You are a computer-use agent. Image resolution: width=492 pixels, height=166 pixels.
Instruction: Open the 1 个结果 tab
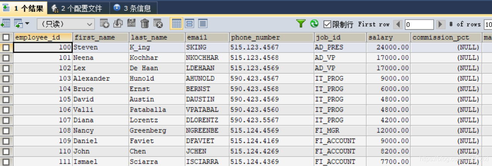coord(24,8)
